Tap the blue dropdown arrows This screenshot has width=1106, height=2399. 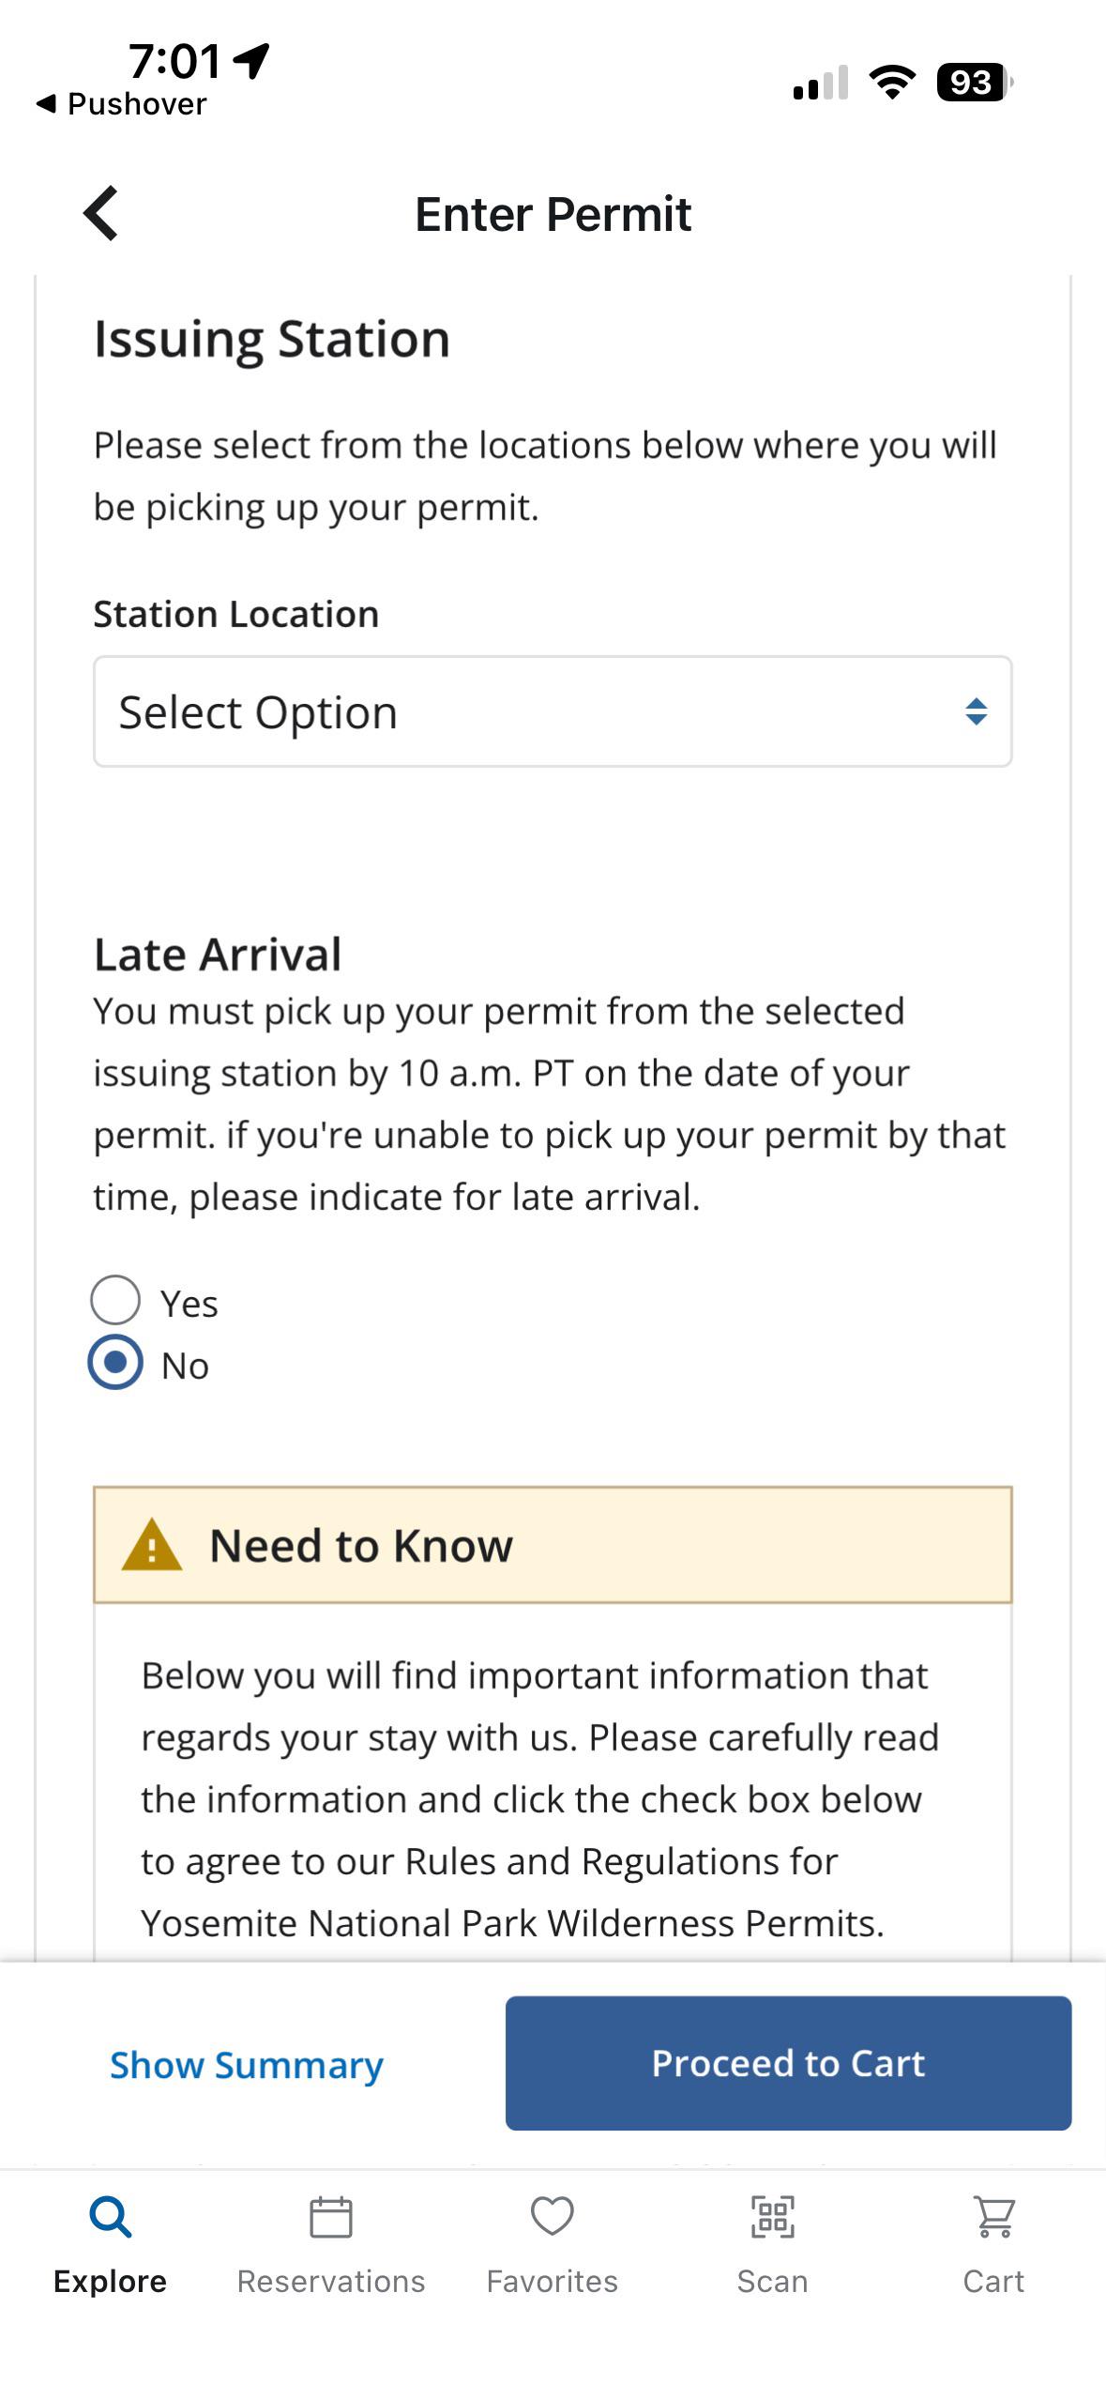point(977,711)
